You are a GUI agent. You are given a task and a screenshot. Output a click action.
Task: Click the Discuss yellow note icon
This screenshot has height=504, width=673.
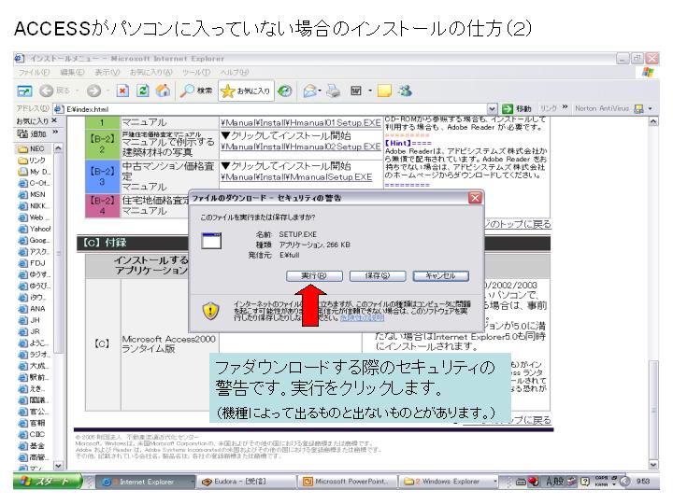pos(384,91)
